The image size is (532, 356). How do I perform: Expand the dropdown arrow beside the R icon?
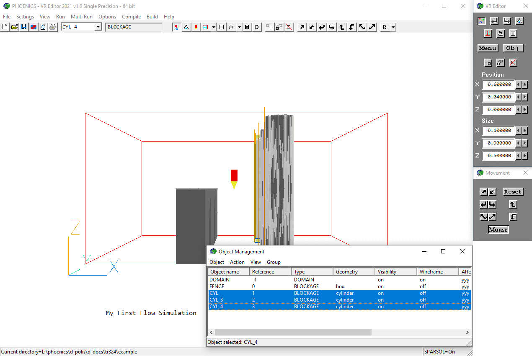[393, 27]
